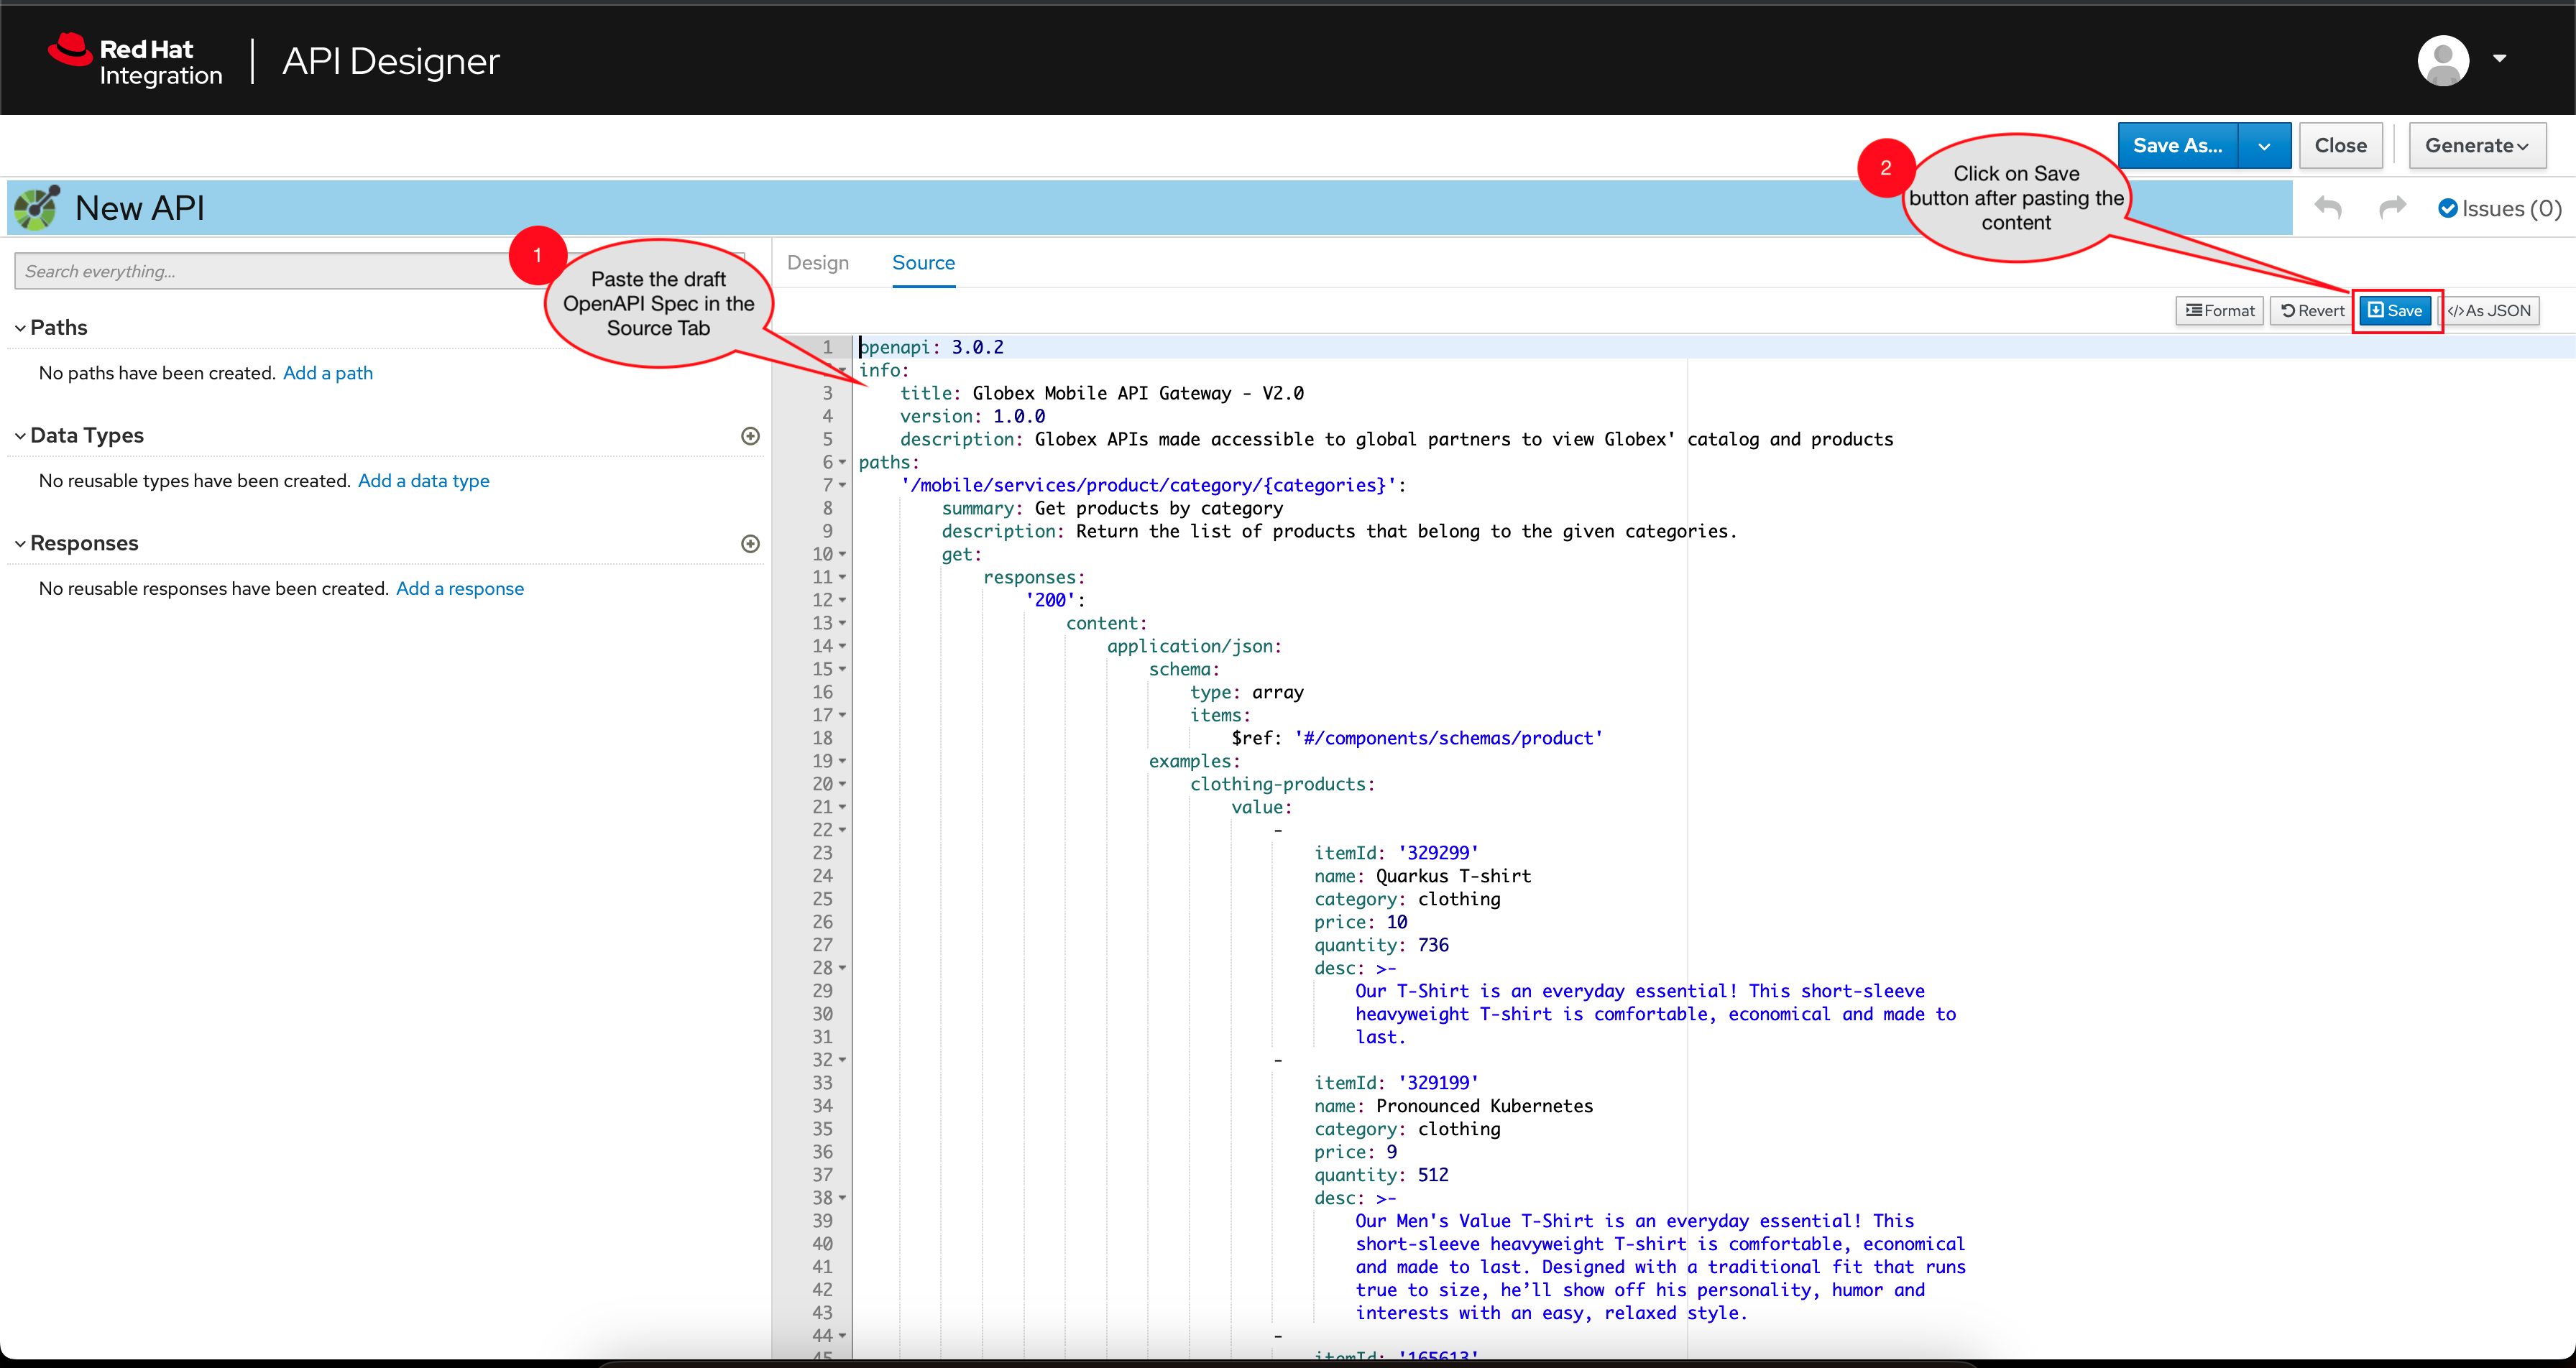Click the 'openapi: 3.0.2' line
This screenshot has height=1368, width=2576.
click(x=931, y=347)
